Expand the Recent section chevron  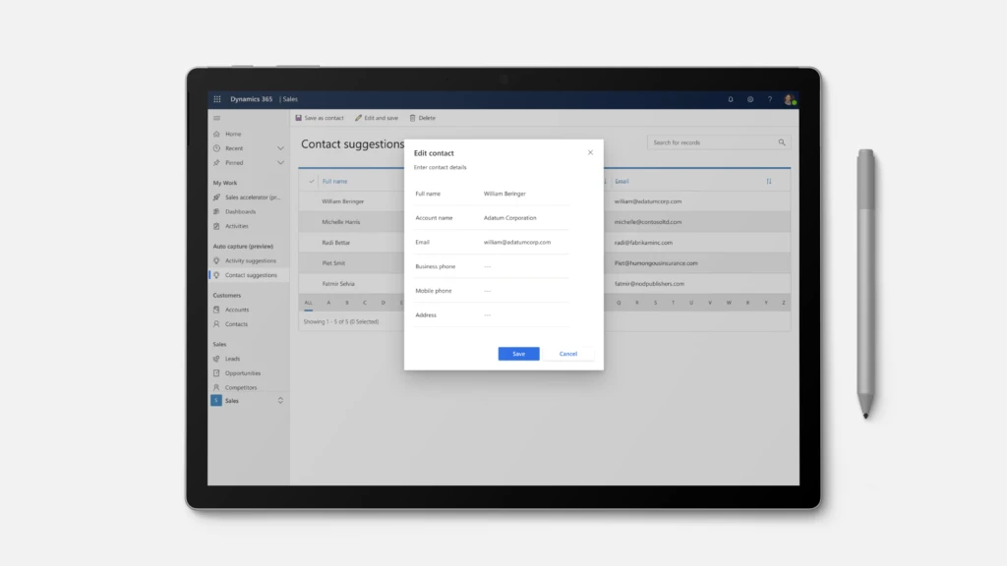(x=280, y=148)
